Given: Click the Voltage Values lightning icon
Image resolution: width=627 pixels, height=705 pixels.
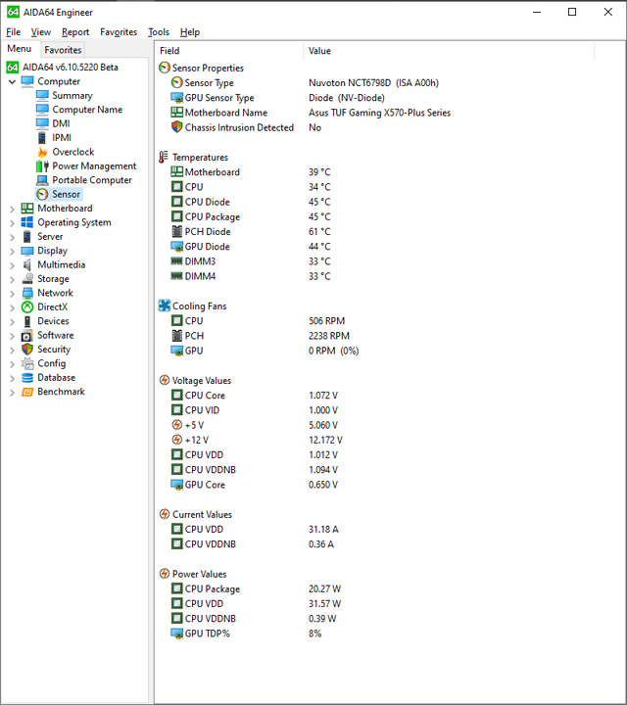Looking at the screenshot, I should pyautogui.click(x=165, y=380).
